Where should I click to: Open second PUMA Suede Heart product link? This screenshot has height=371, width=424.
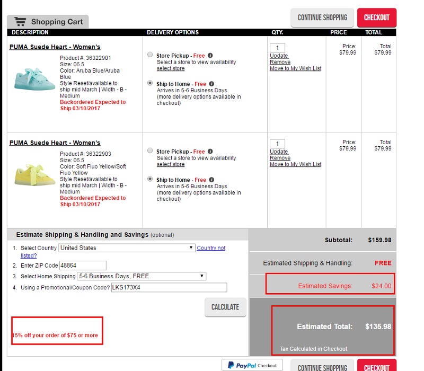pos(55,143)
